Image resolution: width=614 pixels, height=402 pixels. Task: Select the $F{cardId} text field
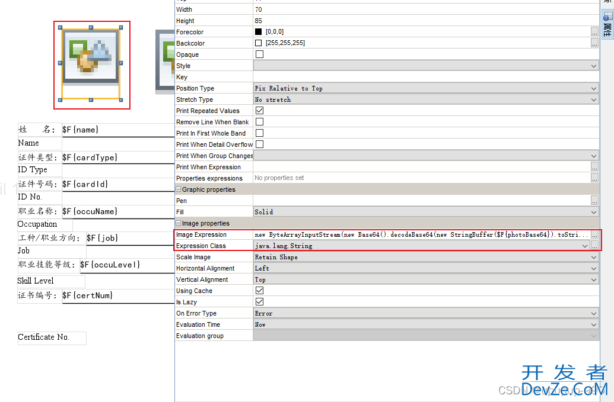coord(118,184)
